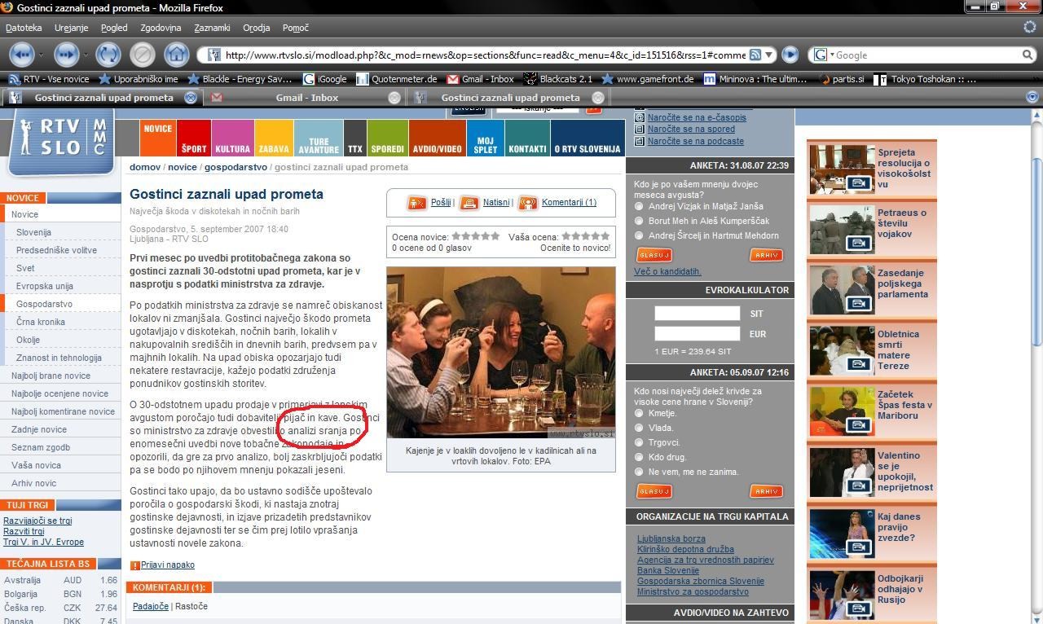The image size is (1043, 624).
Task: Select Andrej Šircelj in Hartmut Mehdorn option
Action: point(639,236)
